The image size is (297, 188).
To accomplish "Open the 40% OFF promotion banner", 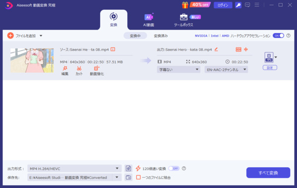I will click(200, 5).
